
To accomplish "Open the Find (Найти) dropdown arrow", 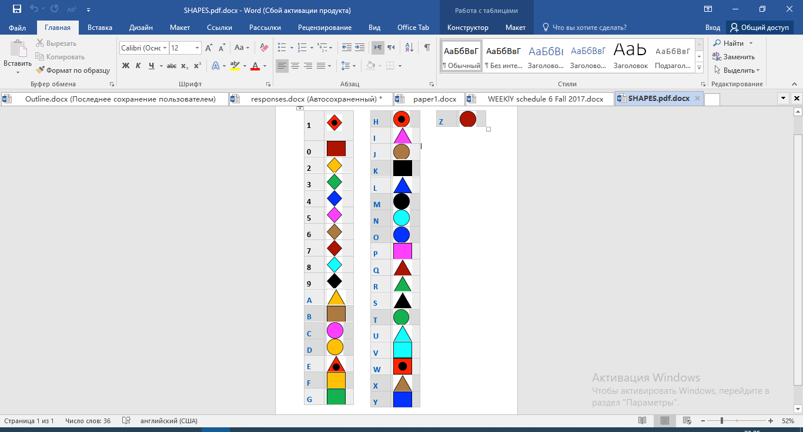I will coord(751,43).
